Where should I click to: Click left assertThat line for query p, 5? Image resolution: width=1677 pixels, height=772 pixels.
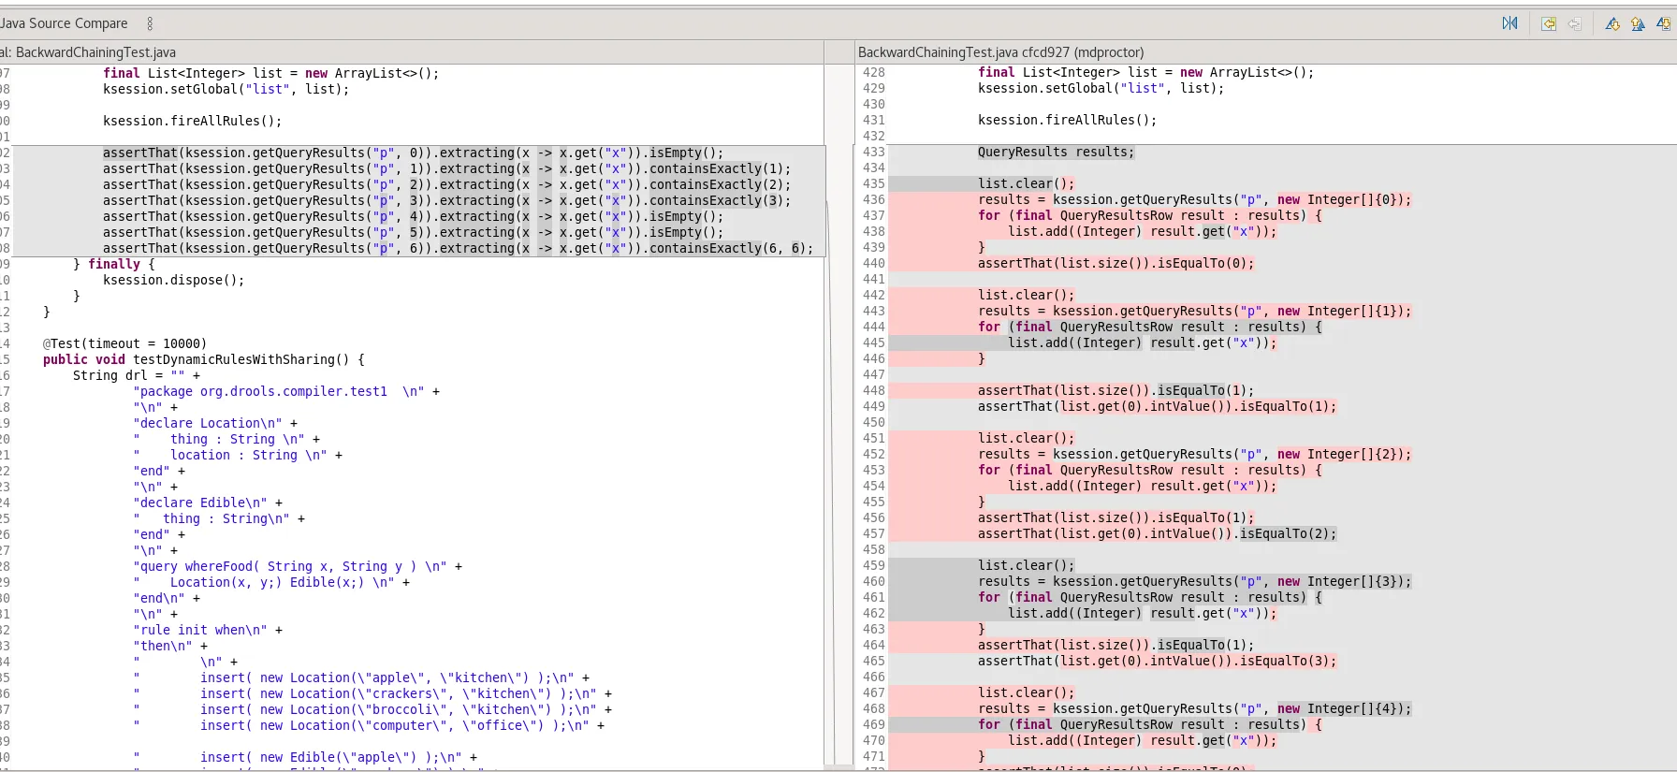click(413, 232)
